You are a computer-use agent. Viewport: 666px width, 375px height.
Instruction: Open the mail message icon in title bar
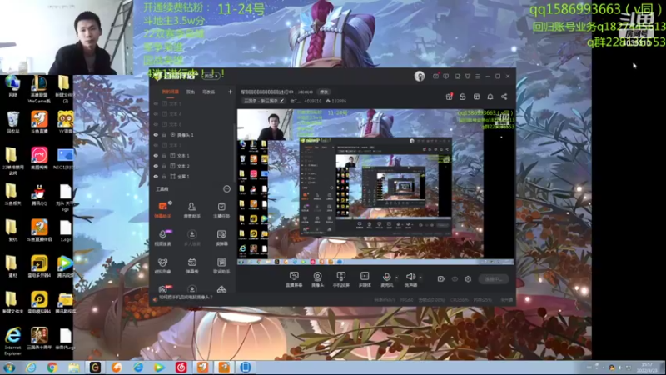pyautogui.click(x=435, y=76)
